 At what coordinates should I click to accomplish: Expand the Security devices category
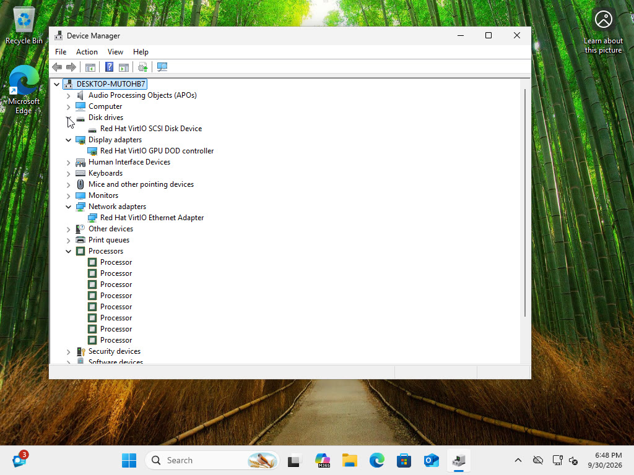(x=68, y=351)
